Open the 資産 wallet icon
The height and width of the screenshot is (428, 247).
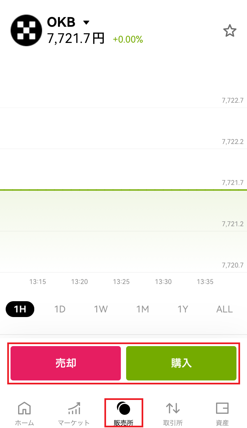[222, 409]
